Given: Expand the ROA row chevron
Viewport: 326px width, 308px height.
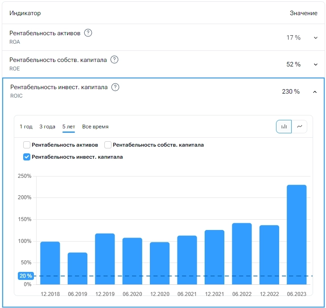Looking at the screenshot, I should click(x=316, y=38).
